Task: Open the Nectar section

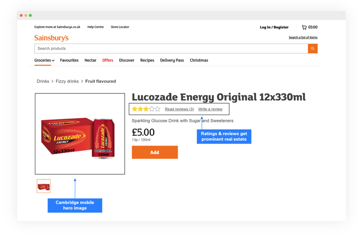Action: 91,60
